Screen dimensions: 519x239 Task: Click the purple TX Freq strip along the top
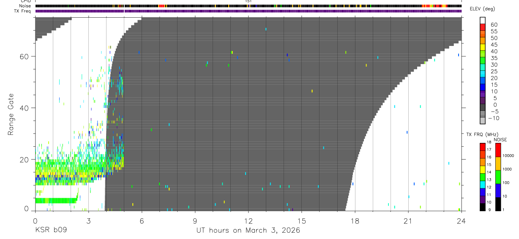pos(248,11)
